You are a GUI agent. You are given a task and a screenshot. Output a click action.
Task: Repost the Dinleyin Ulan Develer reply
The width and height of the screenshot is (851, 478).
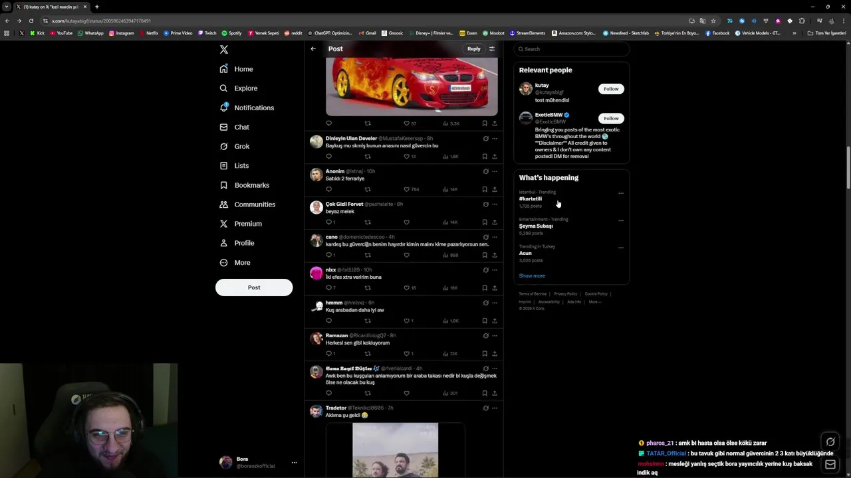[x=368, y=157]
